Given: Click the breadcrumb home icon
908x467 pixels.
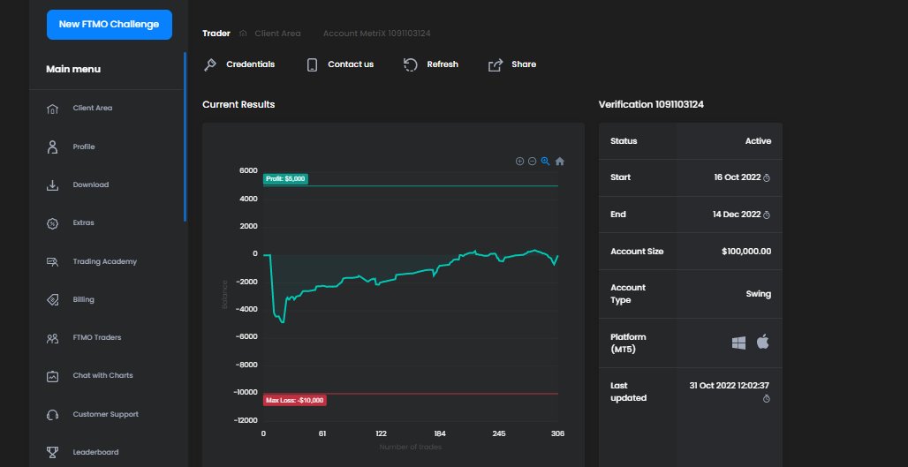Looking at the screenshot, I should coord(243,34).
